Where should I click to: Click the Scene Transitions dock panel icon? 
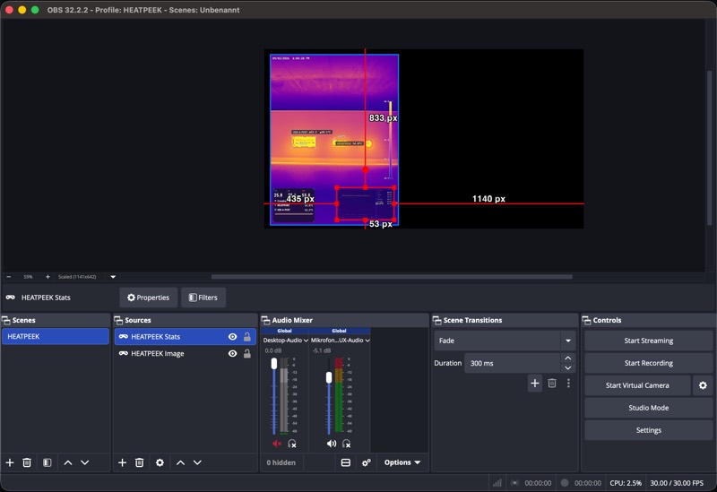point(436,320)
